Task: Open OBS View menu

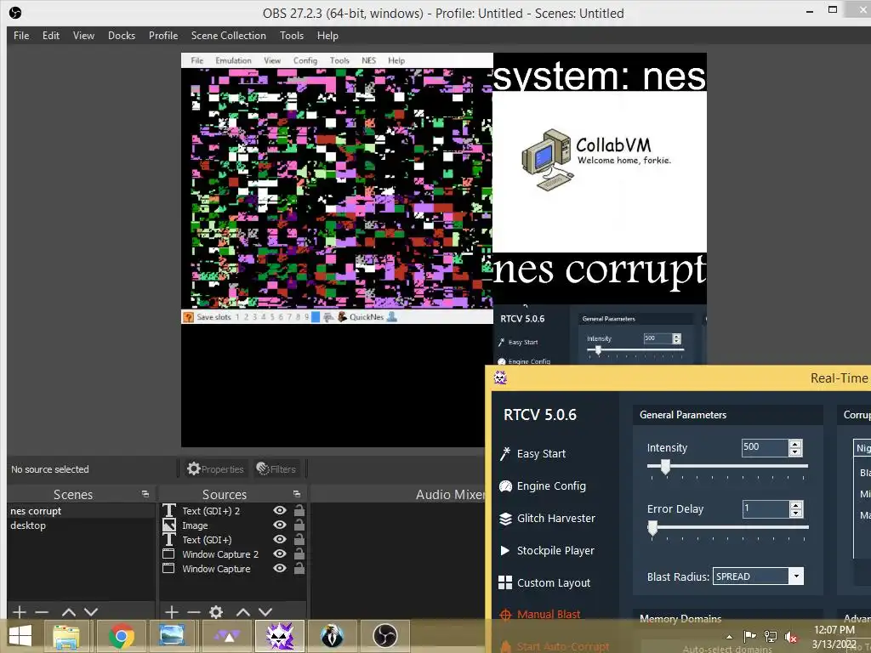Action: pyautogui.click(x=84, y=36)
